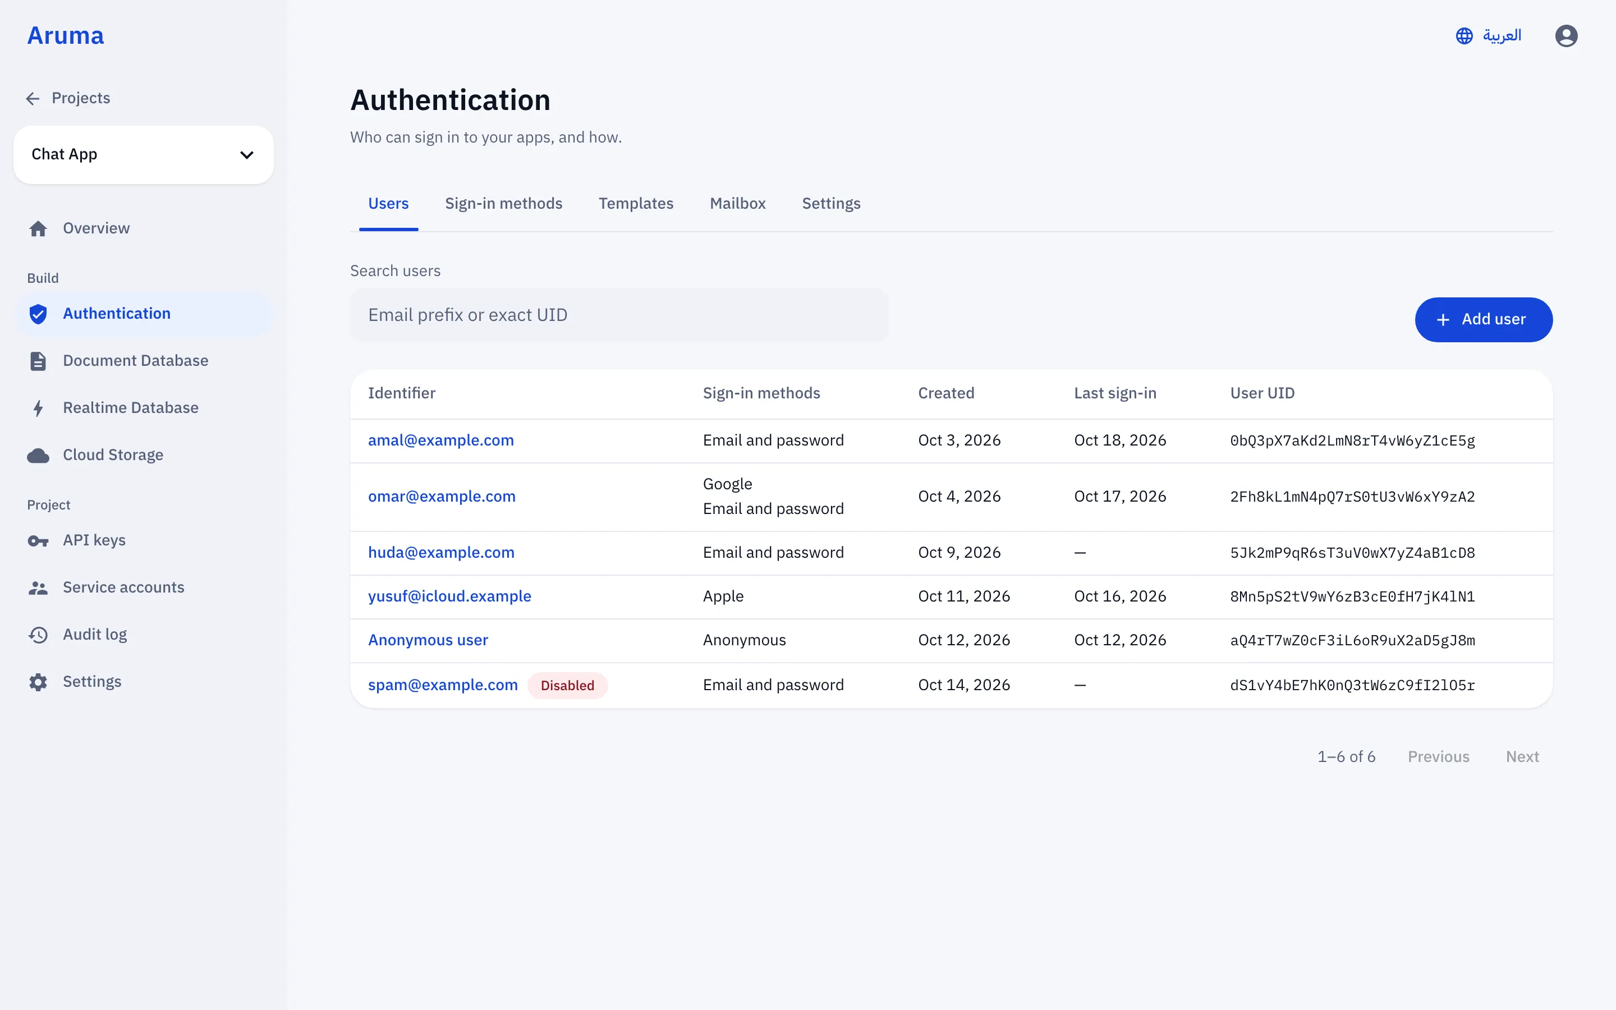Click the Last sign-in column header

click(x=1114, y=393)
